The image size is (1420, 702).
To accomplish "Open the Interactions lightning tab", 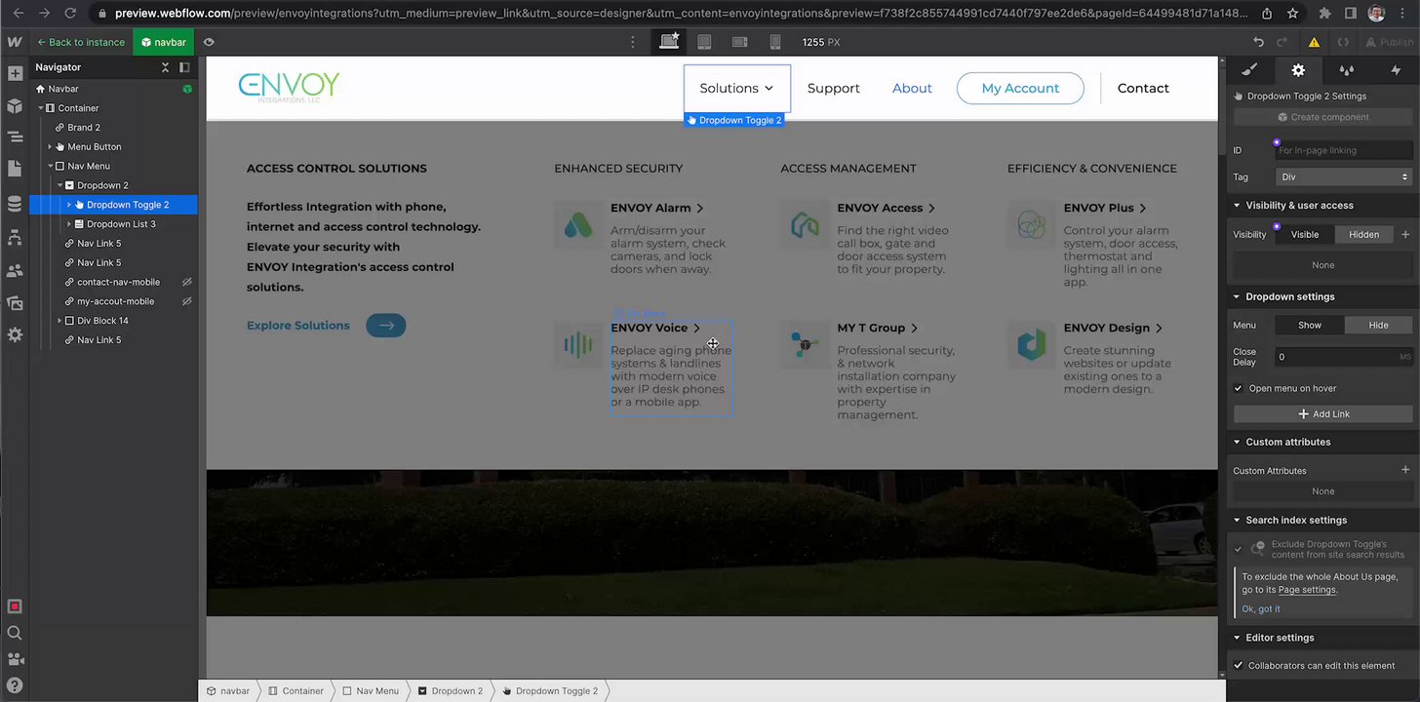I will pos(1396,70).
